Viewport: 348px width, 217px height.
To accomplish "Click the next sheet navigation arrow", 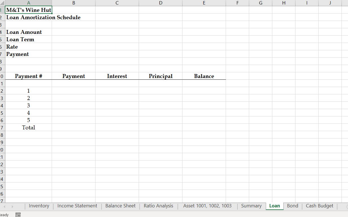I will coord(12,206).
